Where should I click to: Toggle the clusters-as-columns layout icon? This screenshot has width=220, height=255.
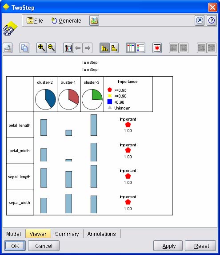point(131,48)
